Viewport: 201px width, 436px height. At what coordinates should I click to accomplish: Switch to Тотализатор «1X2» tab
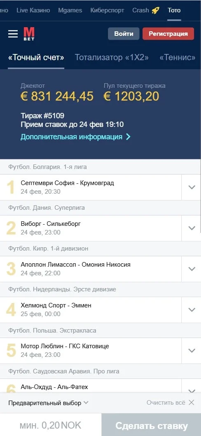tap(112, 58)
